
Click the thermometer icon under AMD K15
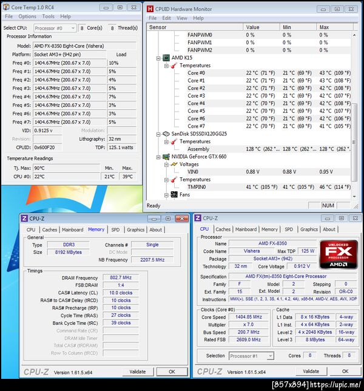[x=174, y=66]
